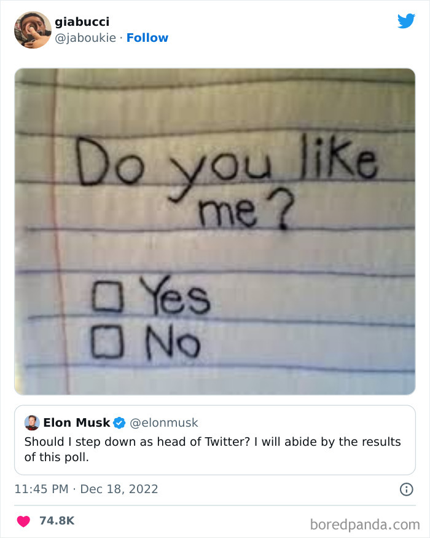Open the quoted Elon Musk tweet card
The height and width of the screenshot is (538, 430).
pyautogui.click(x=215, y=441)
